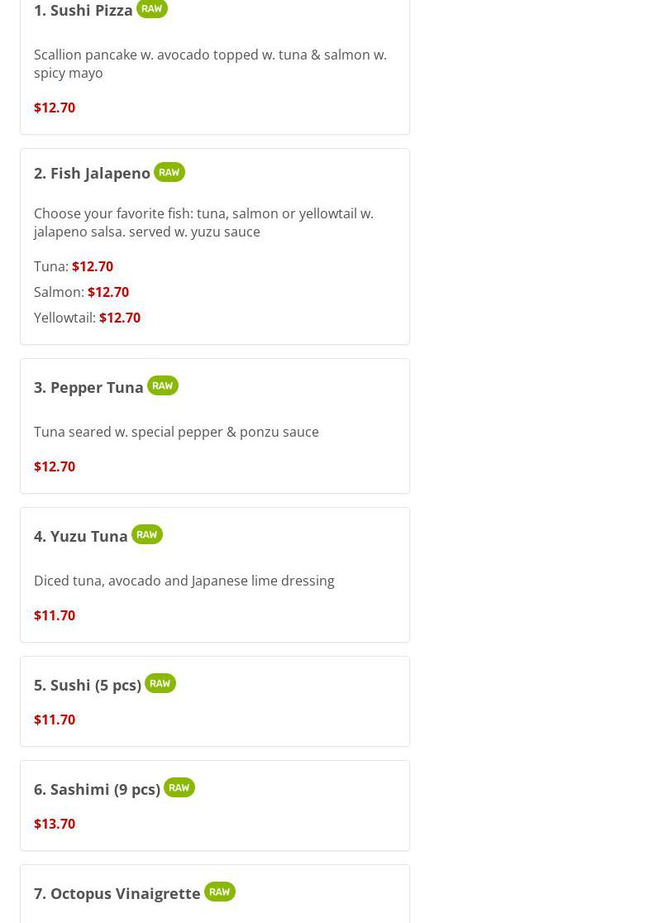
Task: Click the RAW badge beside Pepper Tuna
Action: 162,385
